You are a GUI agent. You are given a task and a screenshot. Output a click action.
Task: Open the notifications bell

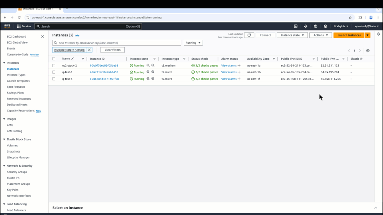pos(305,26)
